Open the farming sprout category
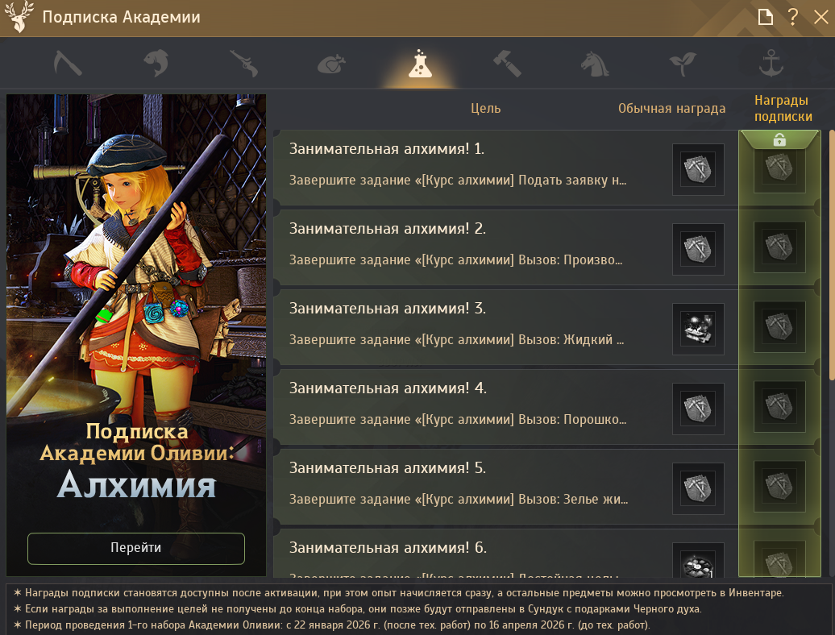Screen dimensions: 835x635 (683, 64)
